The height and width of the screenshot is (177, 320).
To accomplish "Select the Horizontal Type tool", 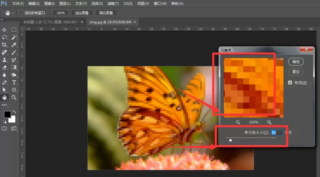I will tap(14, 83).
